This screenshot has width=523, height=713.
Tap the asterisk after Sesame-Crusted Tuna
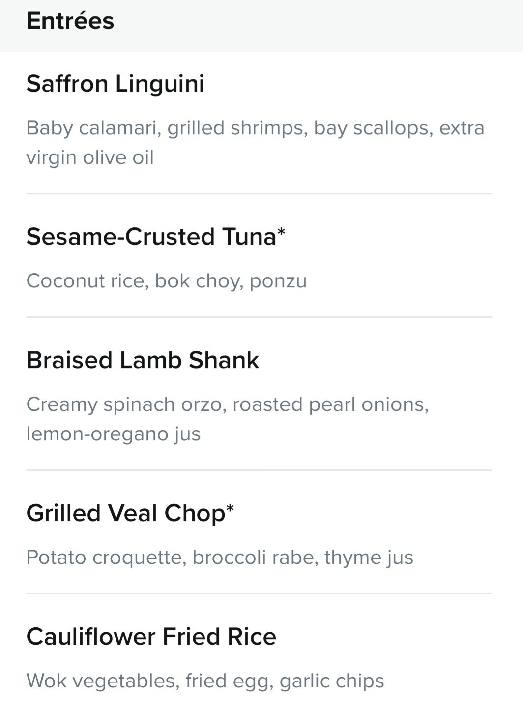282,232
